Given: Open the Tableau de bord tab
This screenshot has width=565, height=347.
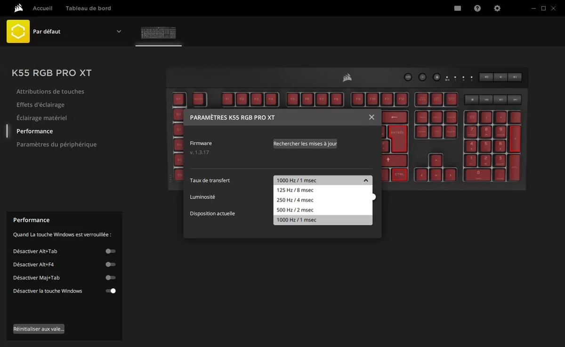Looking at the screenshot, I should pos(88,8).
